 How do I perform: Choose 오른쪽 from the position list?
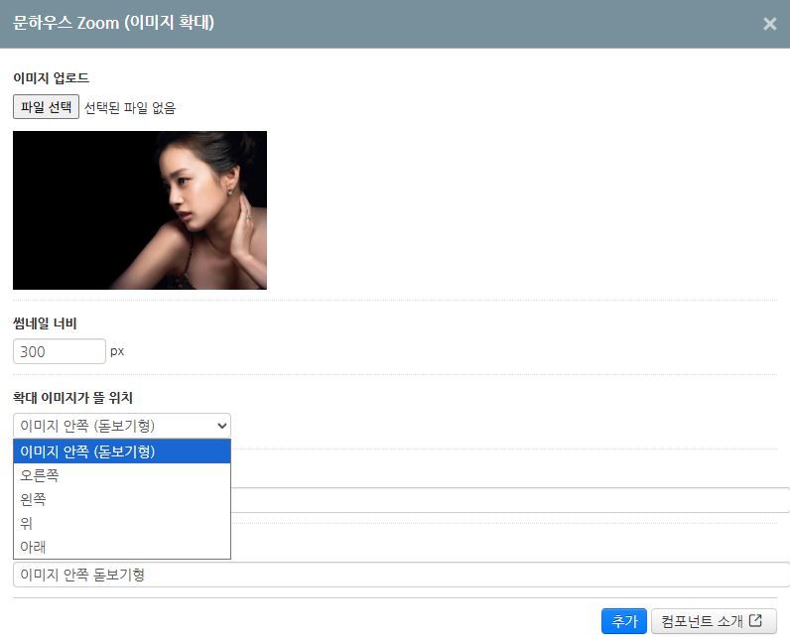122,475
